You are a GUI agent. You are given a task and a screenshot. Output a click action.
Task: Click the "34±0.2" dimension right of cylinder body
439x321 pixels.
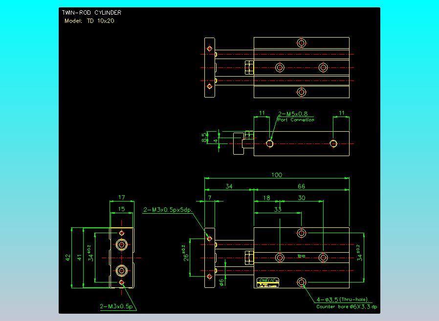click(x=359, y=253)
